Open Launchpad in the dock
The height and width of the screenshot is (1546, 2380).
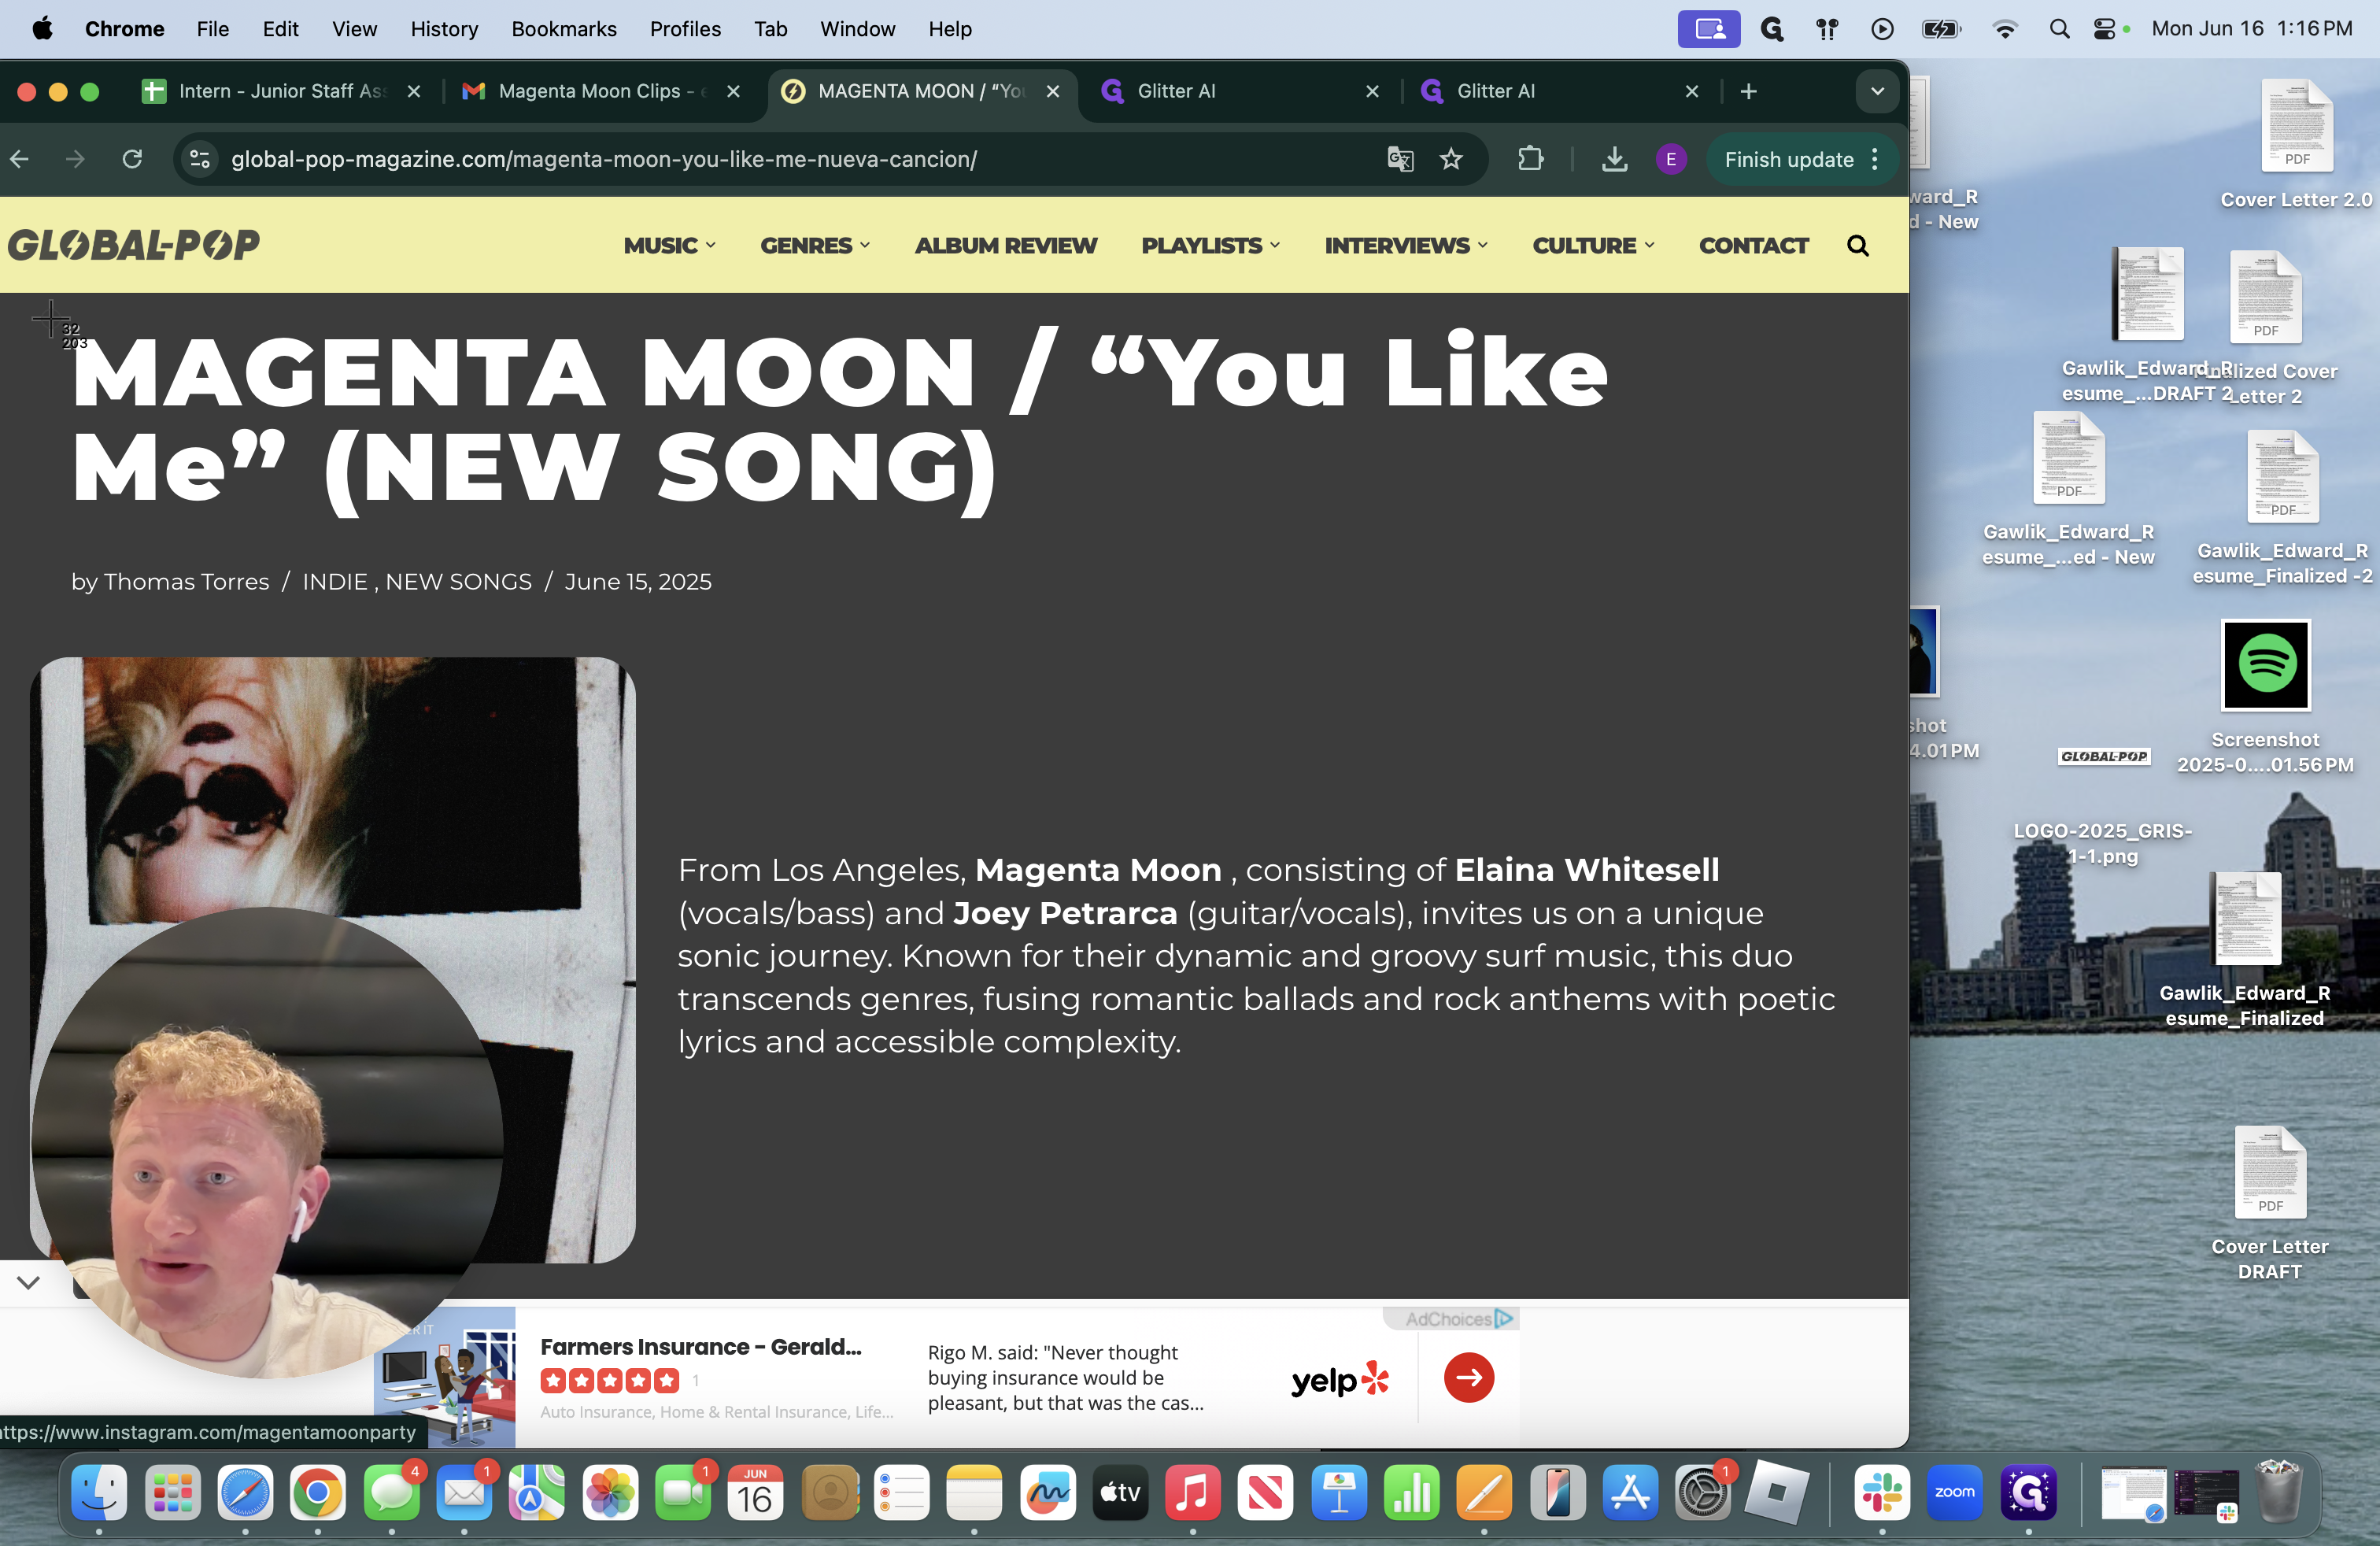172,1493
